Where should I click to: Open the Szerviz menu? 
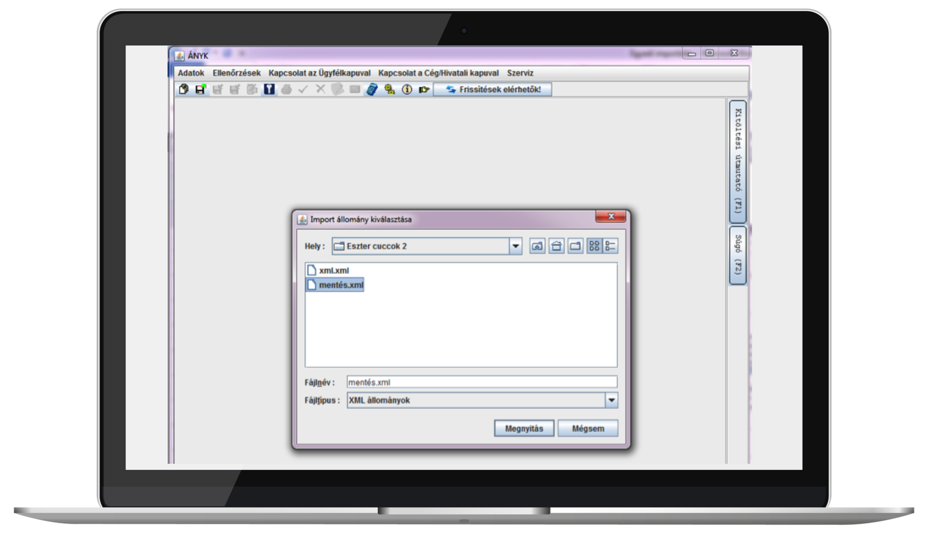pos(520,73)
